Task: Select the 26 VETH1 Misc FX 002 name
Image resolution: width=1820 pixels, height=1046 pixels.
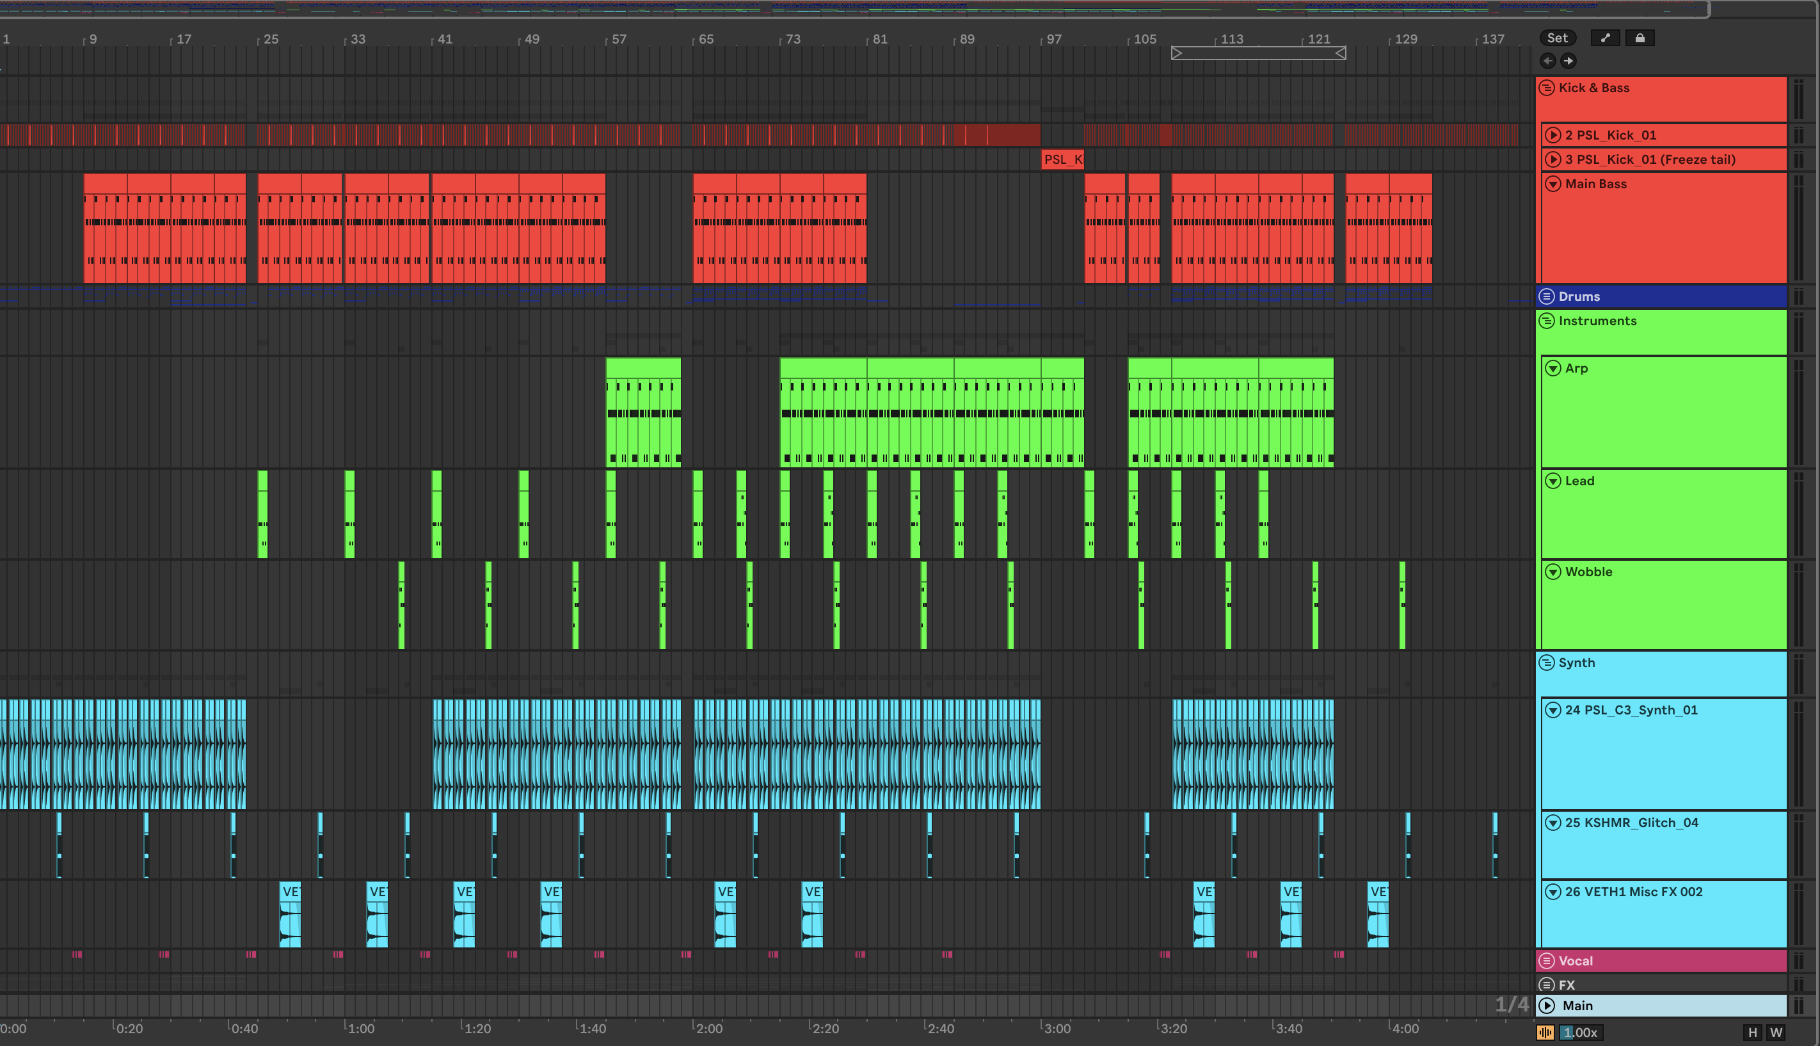Action: (1634, 892)
